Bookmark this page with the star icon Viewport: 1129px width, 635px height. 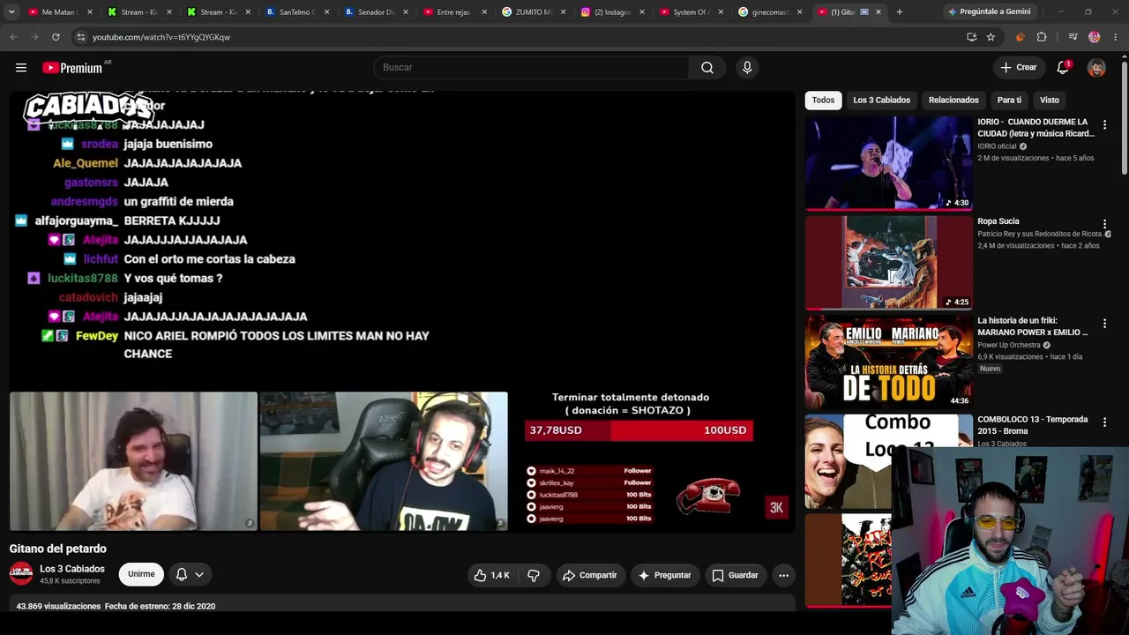click(991, 37)
